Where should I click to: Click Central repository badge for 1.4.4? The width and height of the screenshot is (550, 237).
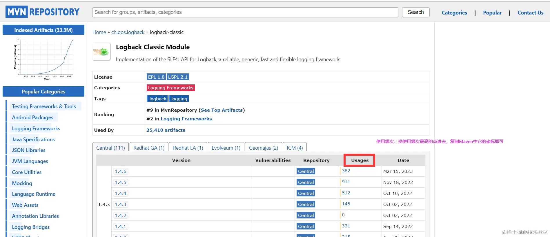[x=306, y=193]
